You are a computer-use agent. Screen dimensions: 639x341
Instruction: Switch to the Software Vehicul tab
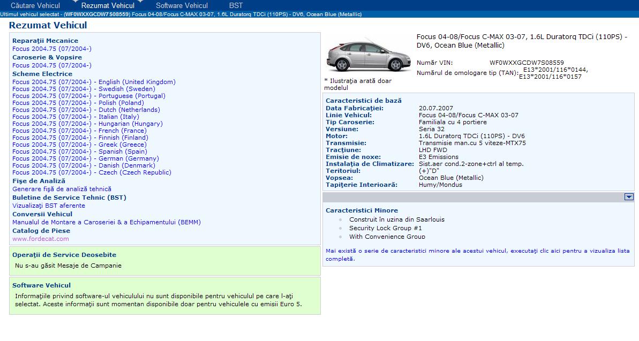coord(182,5)
